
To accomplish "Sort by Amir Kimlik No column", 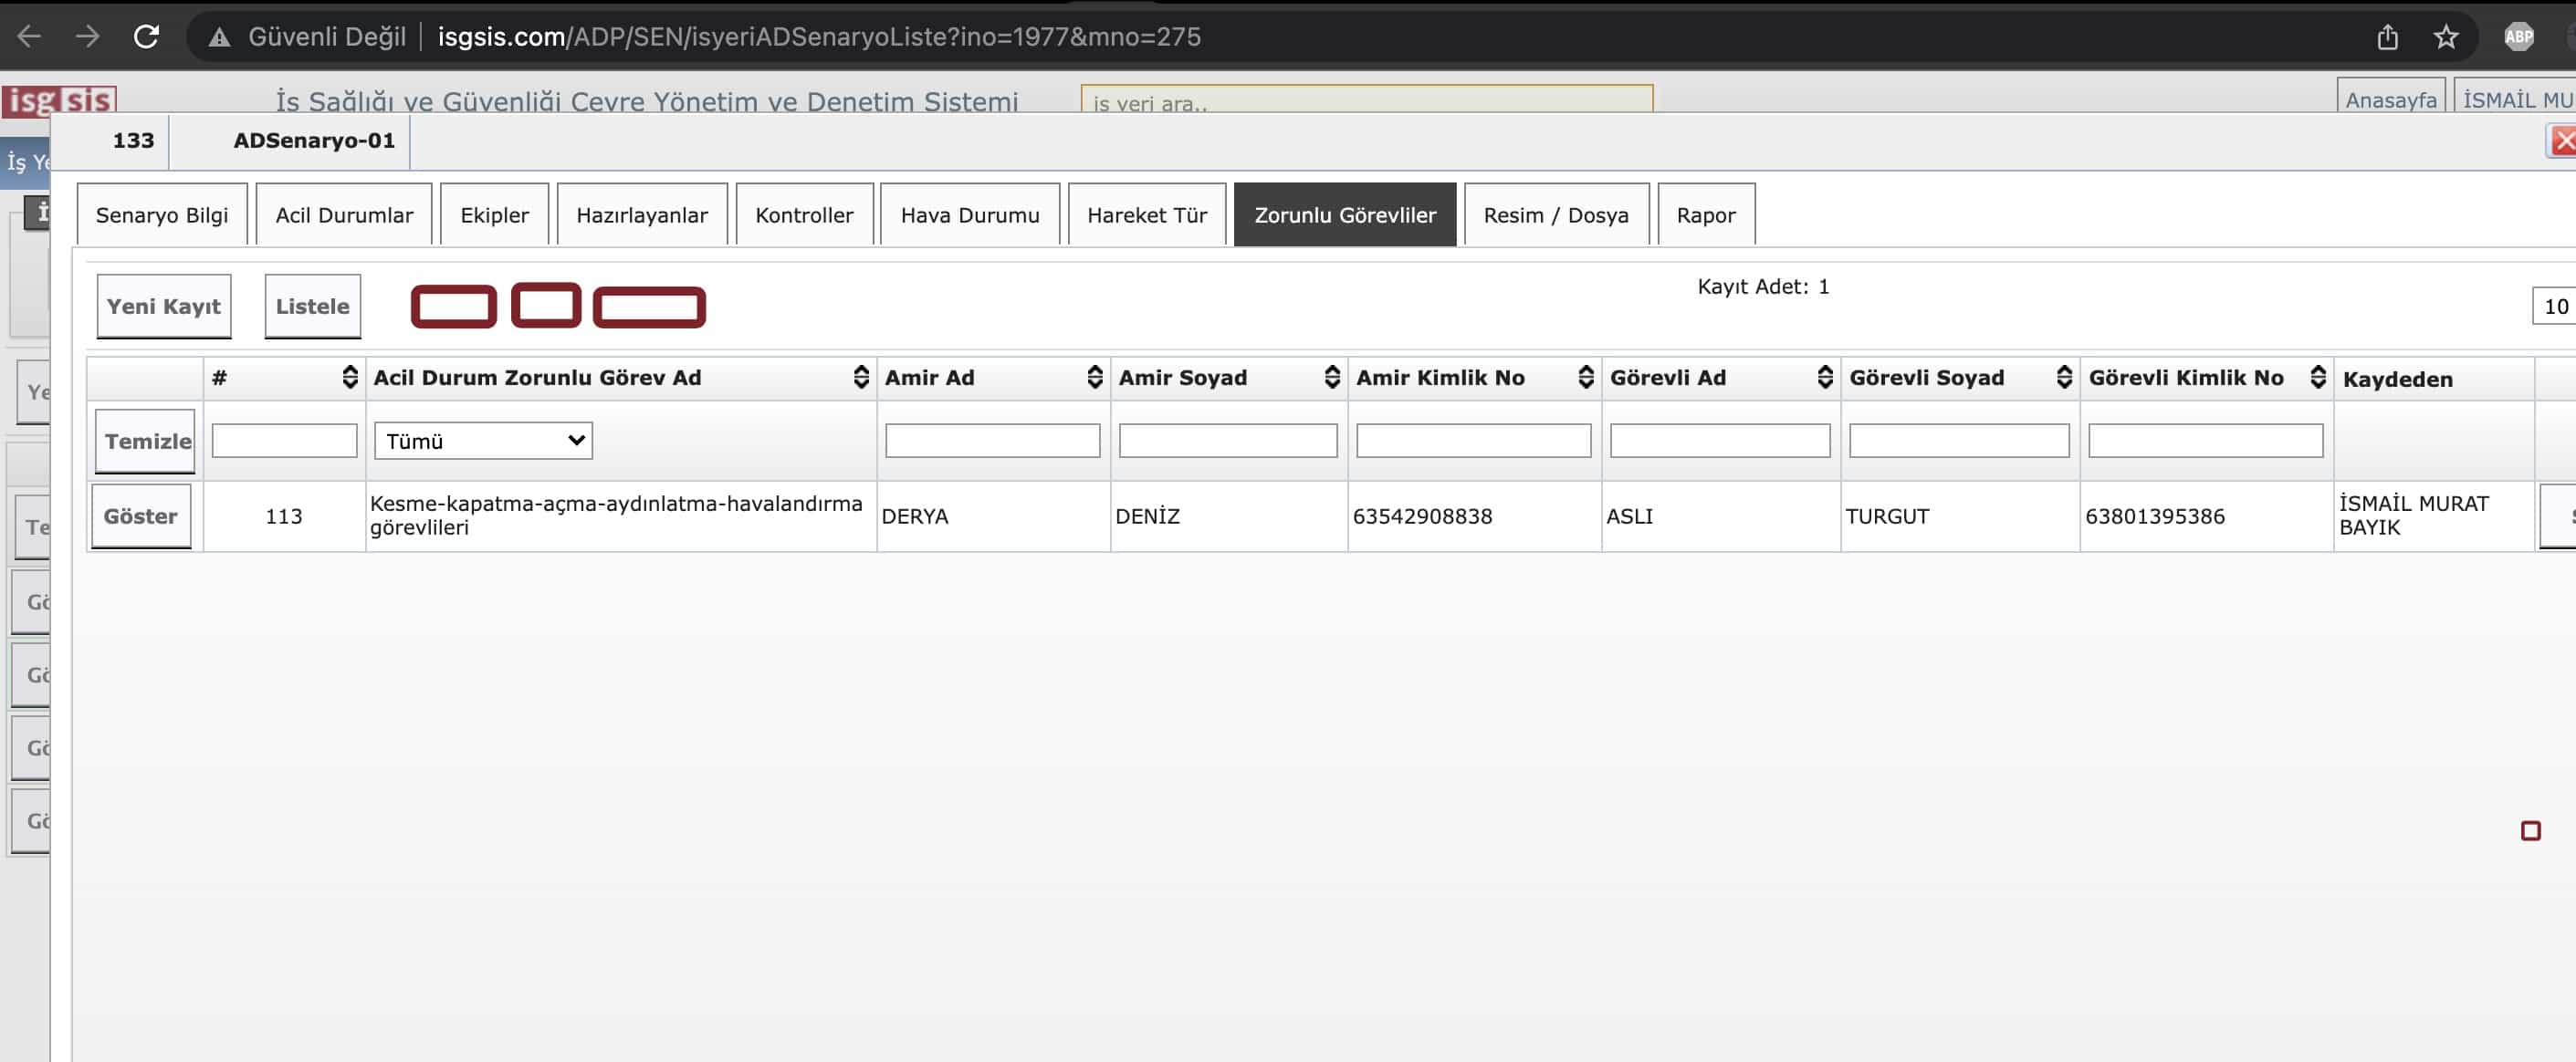I will 1585,377.
